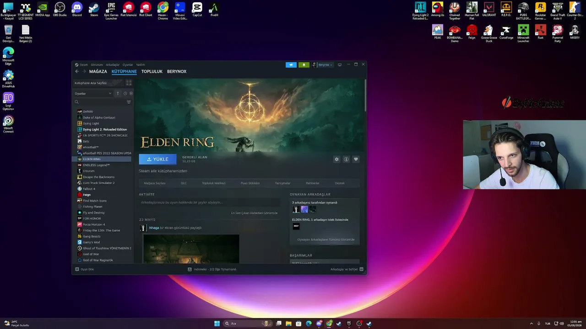586x329 pixels.
Task: Go back with the Steam back arrow
Action: 77,71
